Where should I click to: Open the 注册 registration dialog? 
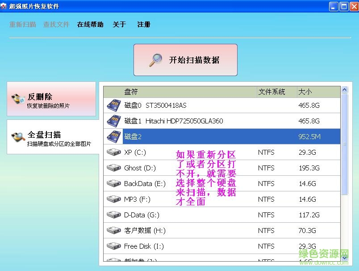[x=143, y=25]
